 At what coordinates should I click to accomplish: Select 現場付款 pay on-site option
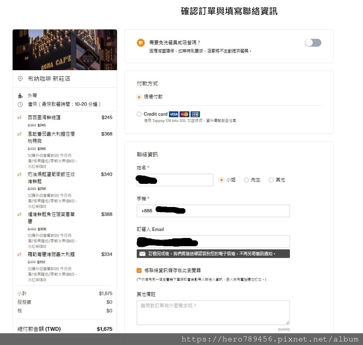(x=139, y=97)
